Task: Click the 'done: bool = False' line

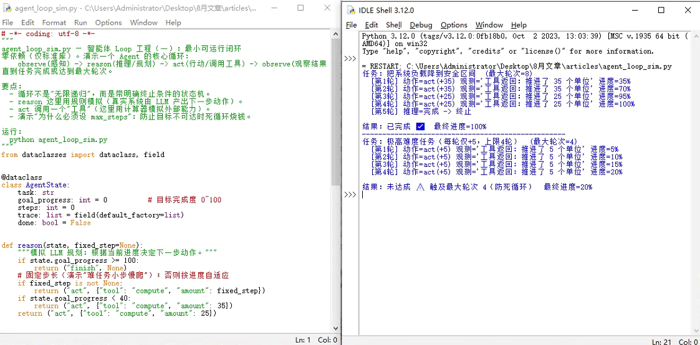Action: coord(54,223)
